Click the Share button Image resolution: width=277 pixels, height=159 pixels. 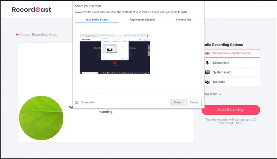tap(177, 103)
